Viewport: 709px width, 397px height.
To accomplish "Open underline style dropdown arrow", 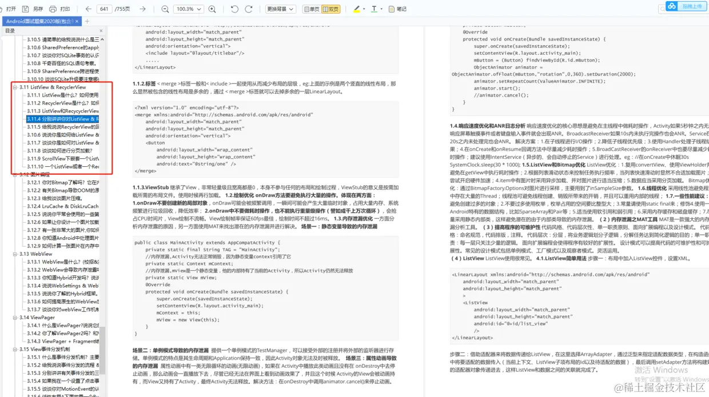I will pyautogui.click(x=381, y=9).
